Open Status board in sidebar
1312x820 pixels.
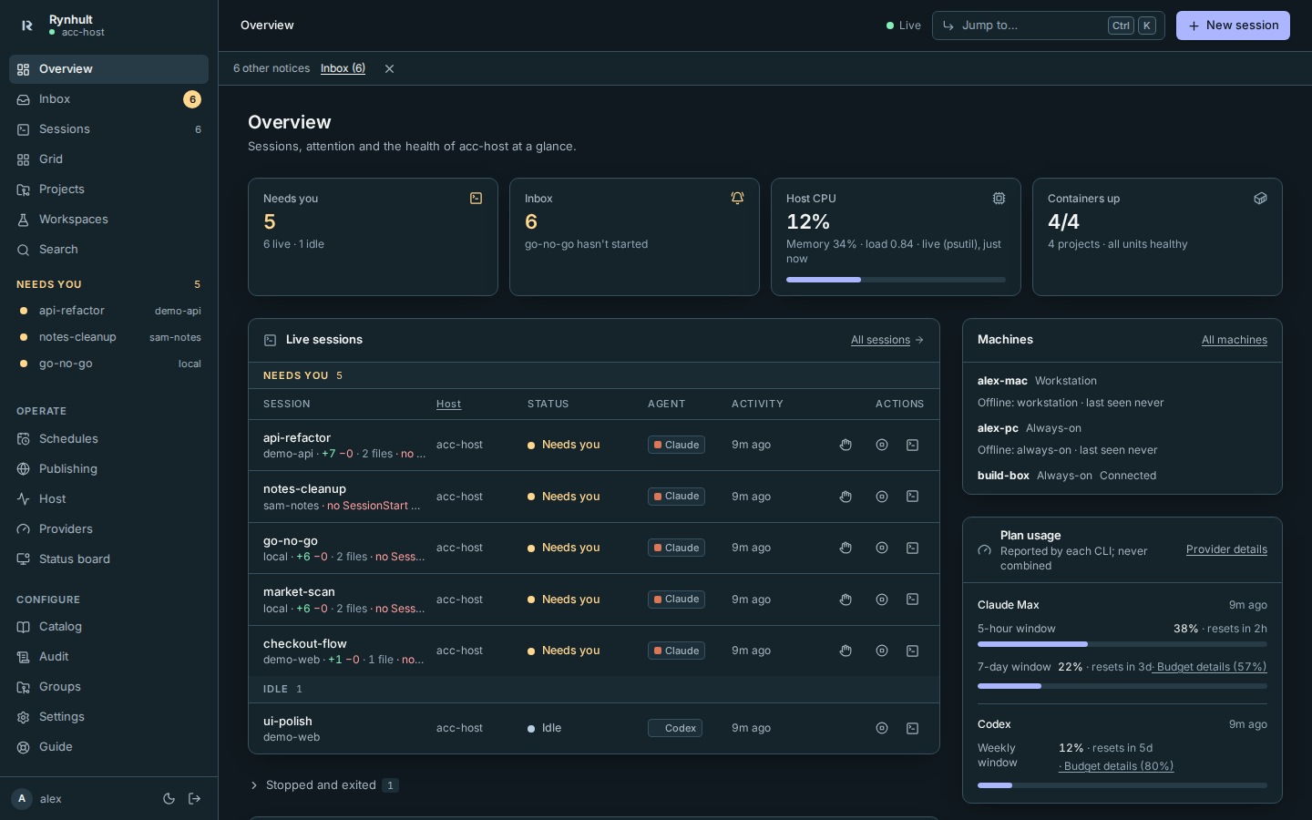tap(108, 559)
